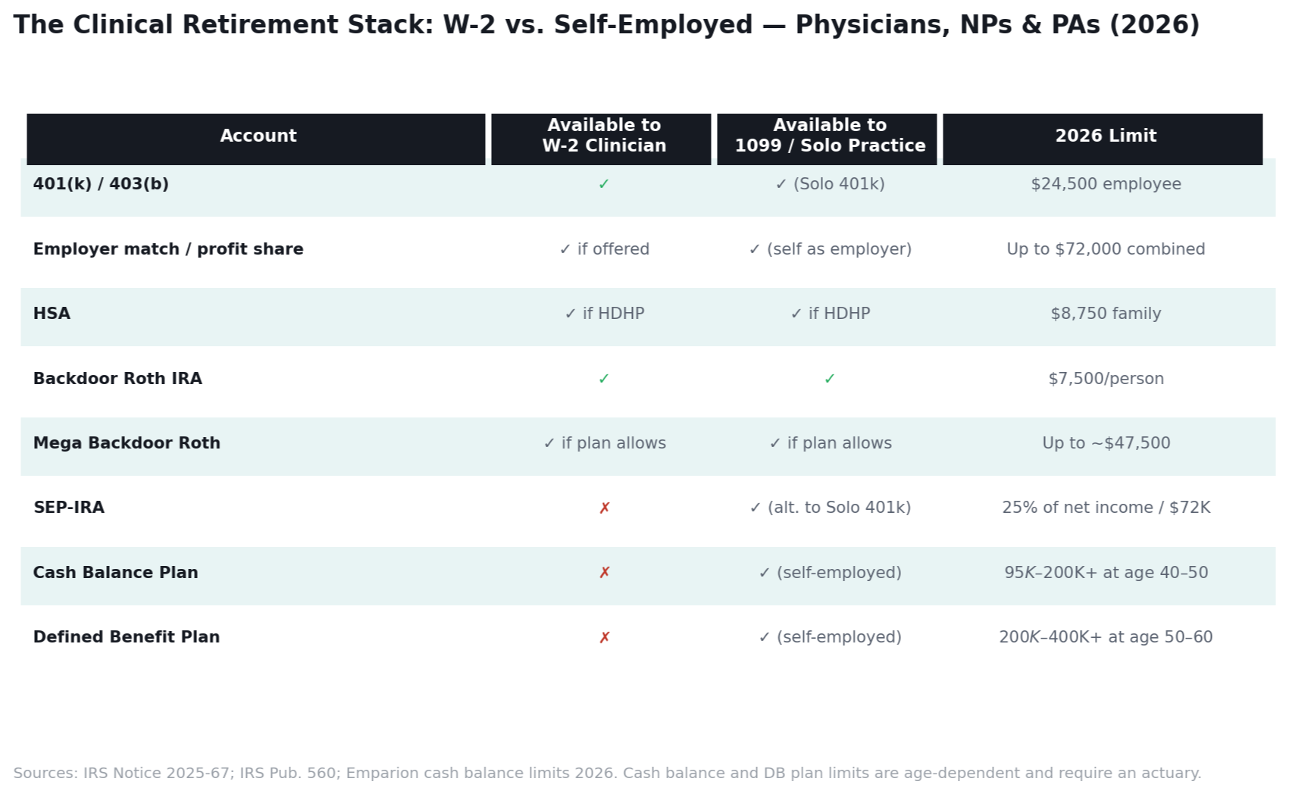
Task: Click the "$24,500 employee" limit cell
Action: coord(1106,184)
